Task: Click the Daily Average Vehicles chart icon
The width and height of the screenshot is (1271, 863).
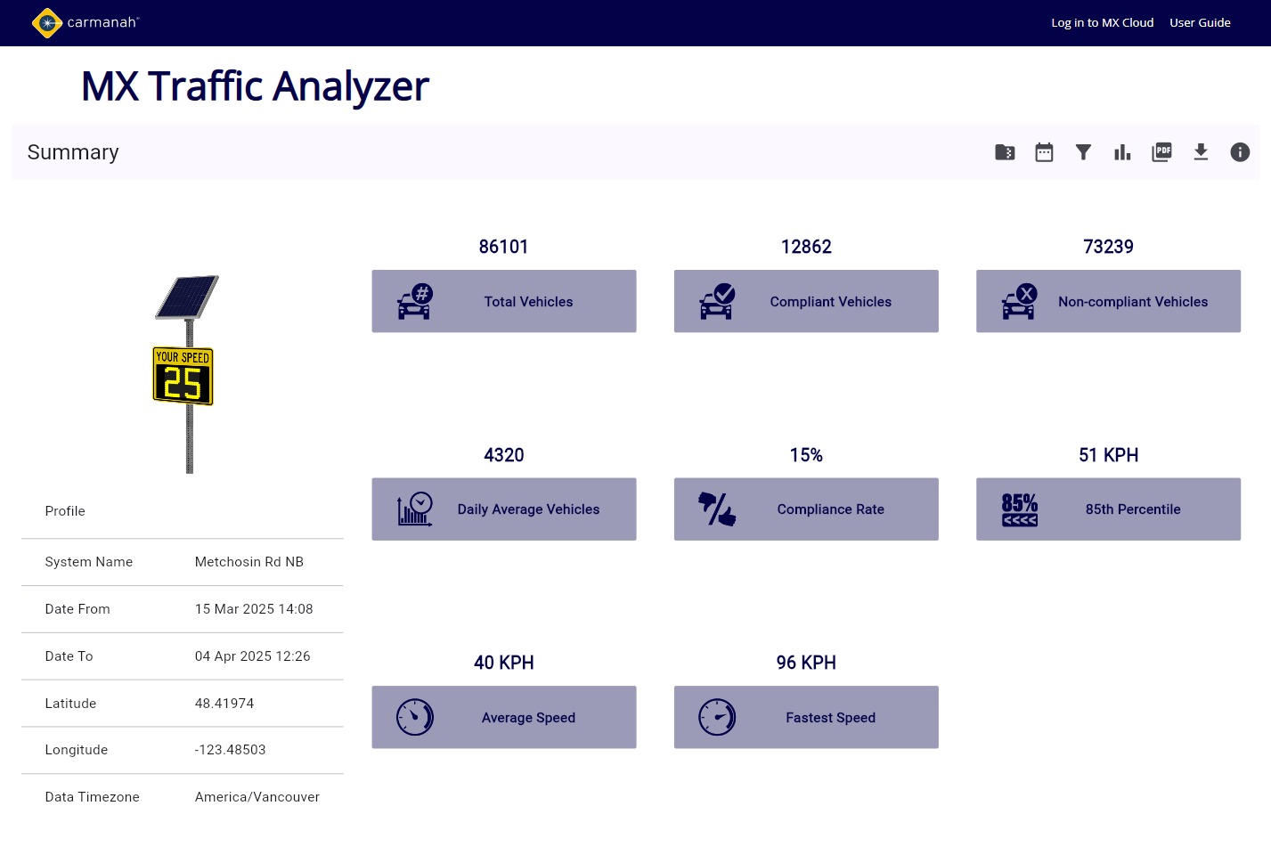Action: [414, 509]
